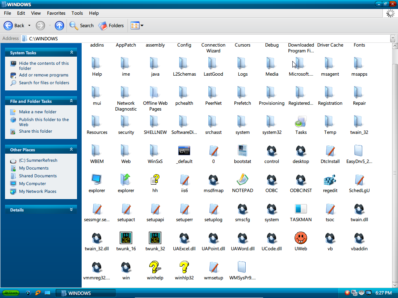Open the Back history dropdown arrow
The height and width of the screenshot is (298, 398).
(x=29, y=26)
